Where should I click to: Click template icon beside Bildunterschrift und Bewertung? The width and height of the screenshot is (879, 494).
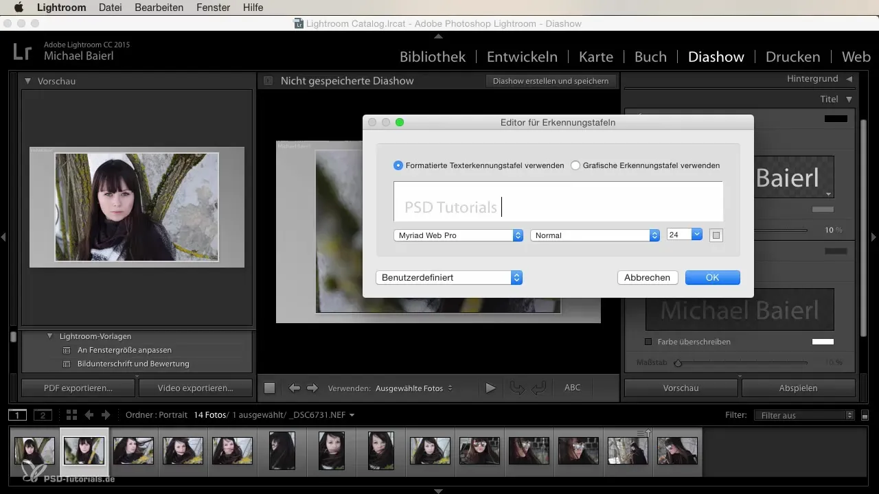pyautogui.click(x=67, y=364)
